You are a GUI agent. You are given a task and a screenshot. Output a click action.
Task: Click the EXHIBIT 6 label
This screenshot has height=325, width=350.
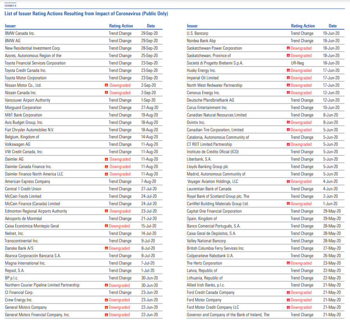point(11,5)
